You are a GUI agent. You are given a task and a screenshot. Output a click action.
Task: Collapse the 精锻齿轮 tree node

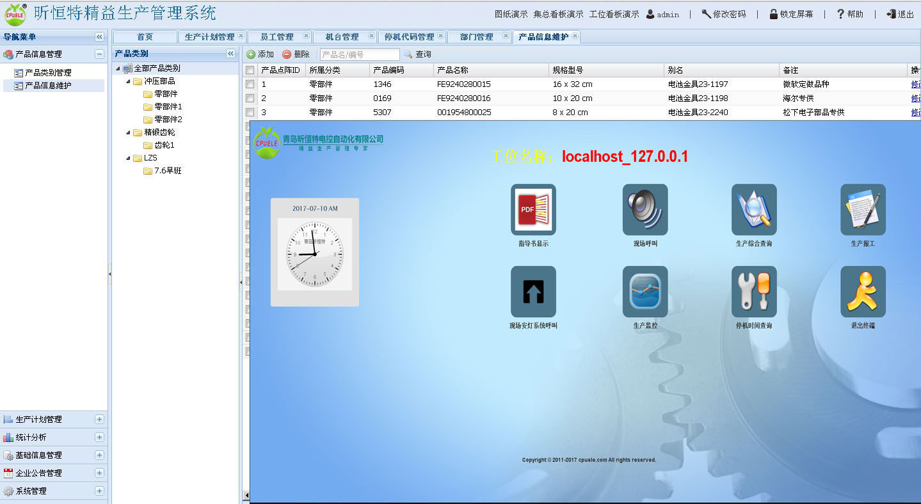click(128, 132)
